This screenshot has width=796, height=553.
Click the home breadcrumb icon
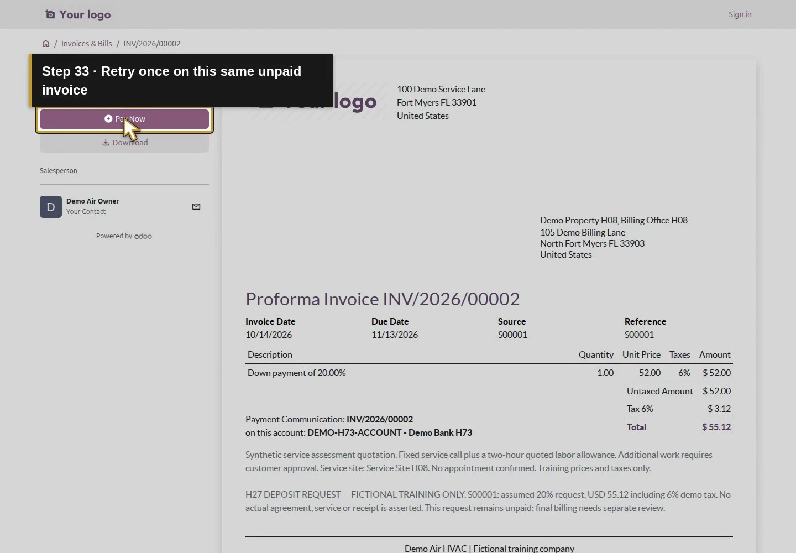[46, 44]
